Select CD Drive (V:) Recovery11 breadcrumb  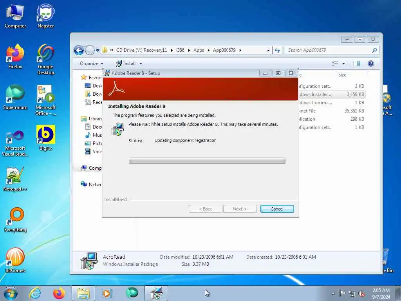click(x=141, y=50)
